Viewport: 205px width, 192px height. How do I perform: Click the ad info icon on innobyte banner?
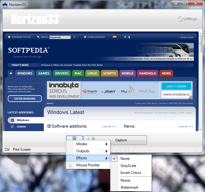[191, 97]
